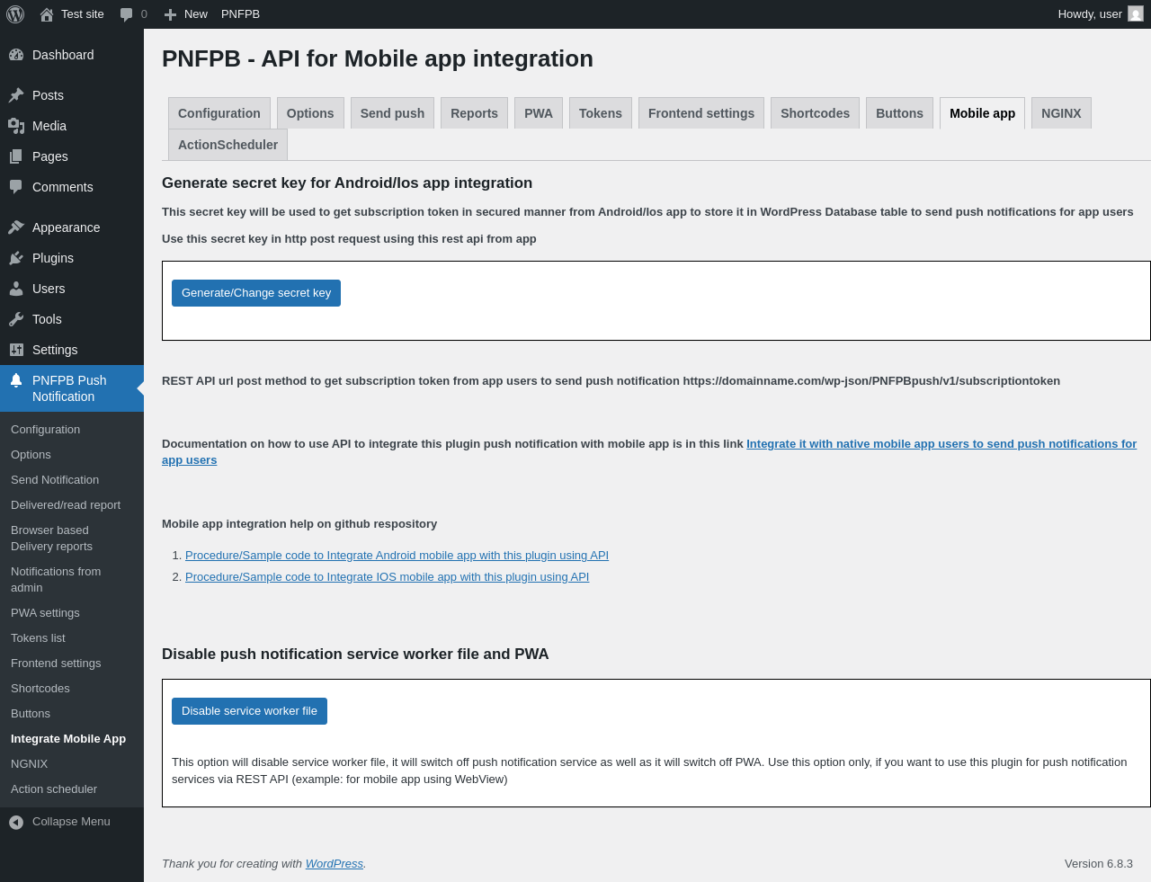Select Tokens list in the sidebar submenu
This screenshot has height=882, width=1151.
coord(38,638)
